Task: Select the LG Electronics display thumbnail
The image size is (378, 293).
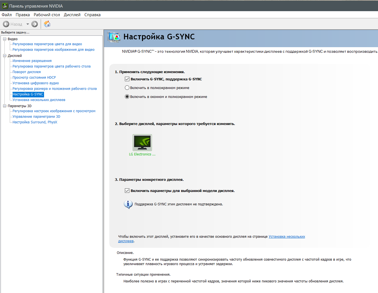Action: coord(142,143)
